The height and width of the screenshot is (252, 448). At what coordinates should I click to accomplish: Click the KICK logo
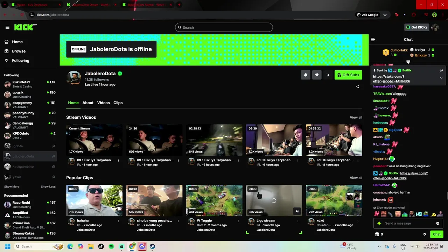[25, 27]
